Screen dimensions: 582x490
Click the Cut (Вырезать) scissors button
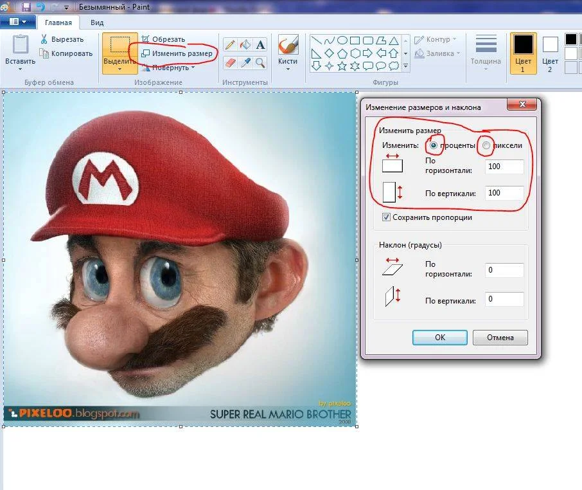[62, 39]
